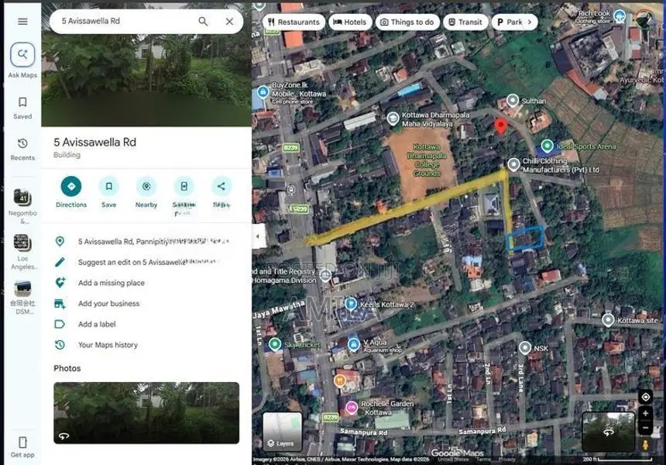Click the Save place button
Image resolution: width=666 pixels, height=465 pixels.
(x=108, y=192)
